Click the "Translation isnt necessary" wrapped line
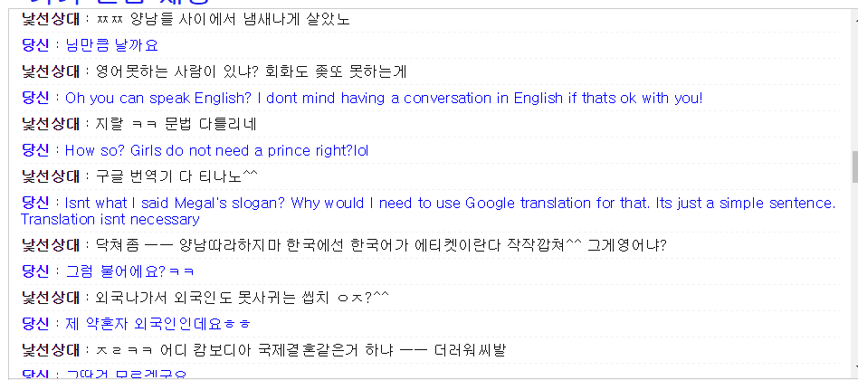 coord(110,219)
